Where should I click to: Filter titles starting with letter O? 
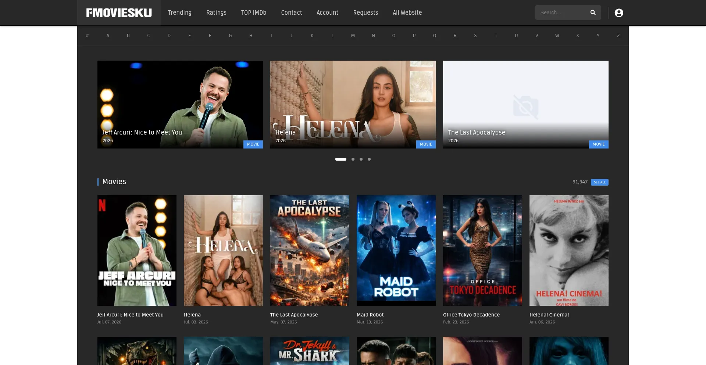tap(394, 36)
